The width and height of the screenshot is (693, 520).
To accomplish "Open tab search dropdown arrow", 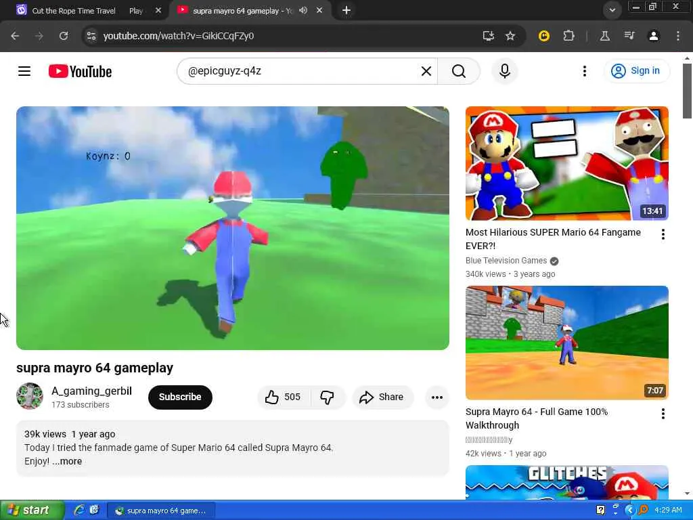I will pyautogui.click(x=612, y=10).
